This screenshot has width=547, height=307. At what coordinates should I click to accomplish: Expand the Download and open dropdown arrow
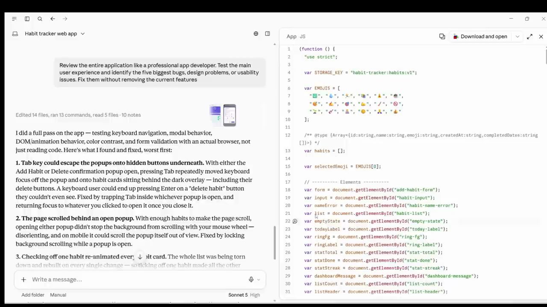click(517, 37)
